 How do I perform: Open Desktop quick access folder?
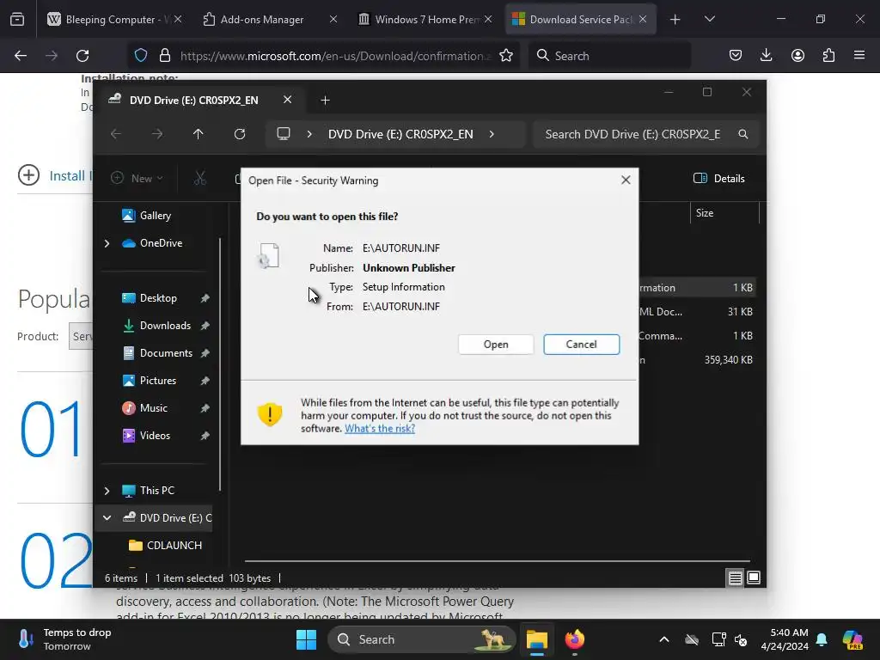click(x=158, y=298)
